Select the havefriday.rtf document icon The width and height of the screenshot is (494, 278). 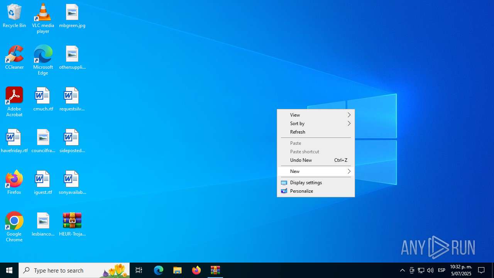click(x=14, y=141)
